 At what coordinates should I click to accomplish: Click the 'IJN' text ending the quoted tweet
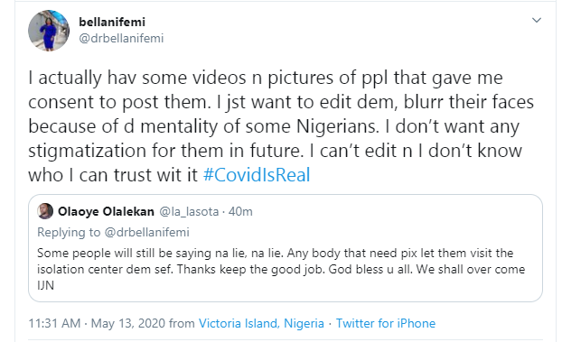pyautogui.click(x=45, y=285)
